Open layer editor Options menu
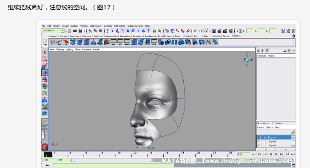Viewport: 310px width, 168px height. [269, 127]
